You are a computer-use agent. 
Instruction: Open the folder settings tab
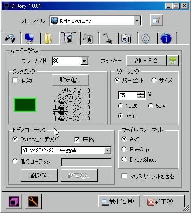pos(50,38)
